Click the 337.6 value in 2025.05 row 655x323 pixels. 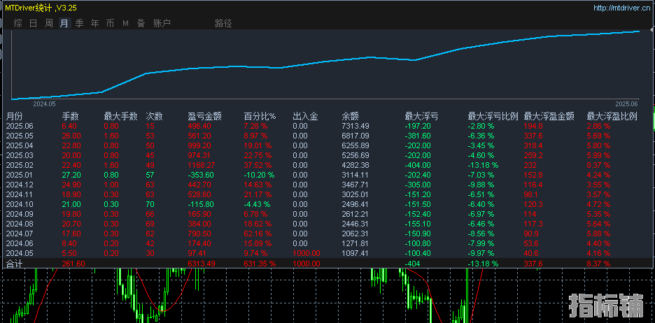[533, 136]
